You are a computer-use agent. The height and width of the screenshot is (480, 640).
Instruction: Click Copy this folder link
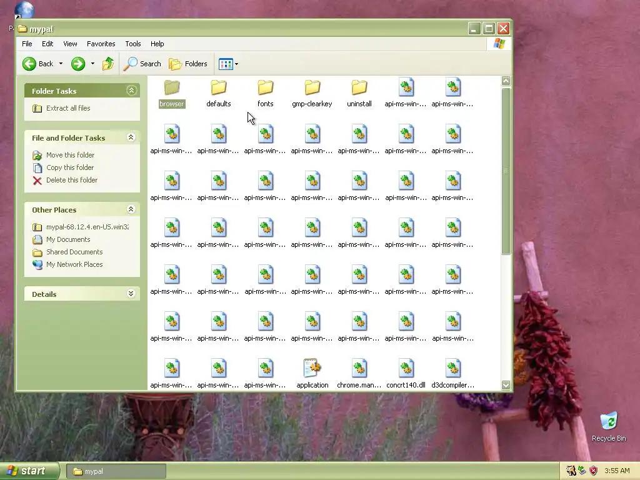click(x=70, y=167)
